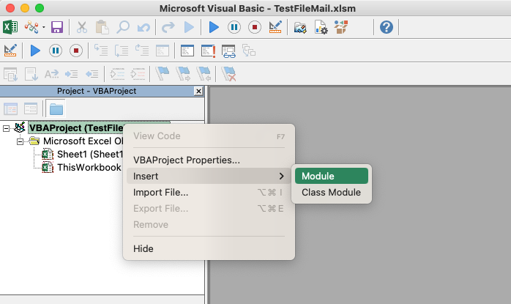
Task: Select Microsoft Excel Objects folder
Action: pyautogui.click(x=83, y=141)
